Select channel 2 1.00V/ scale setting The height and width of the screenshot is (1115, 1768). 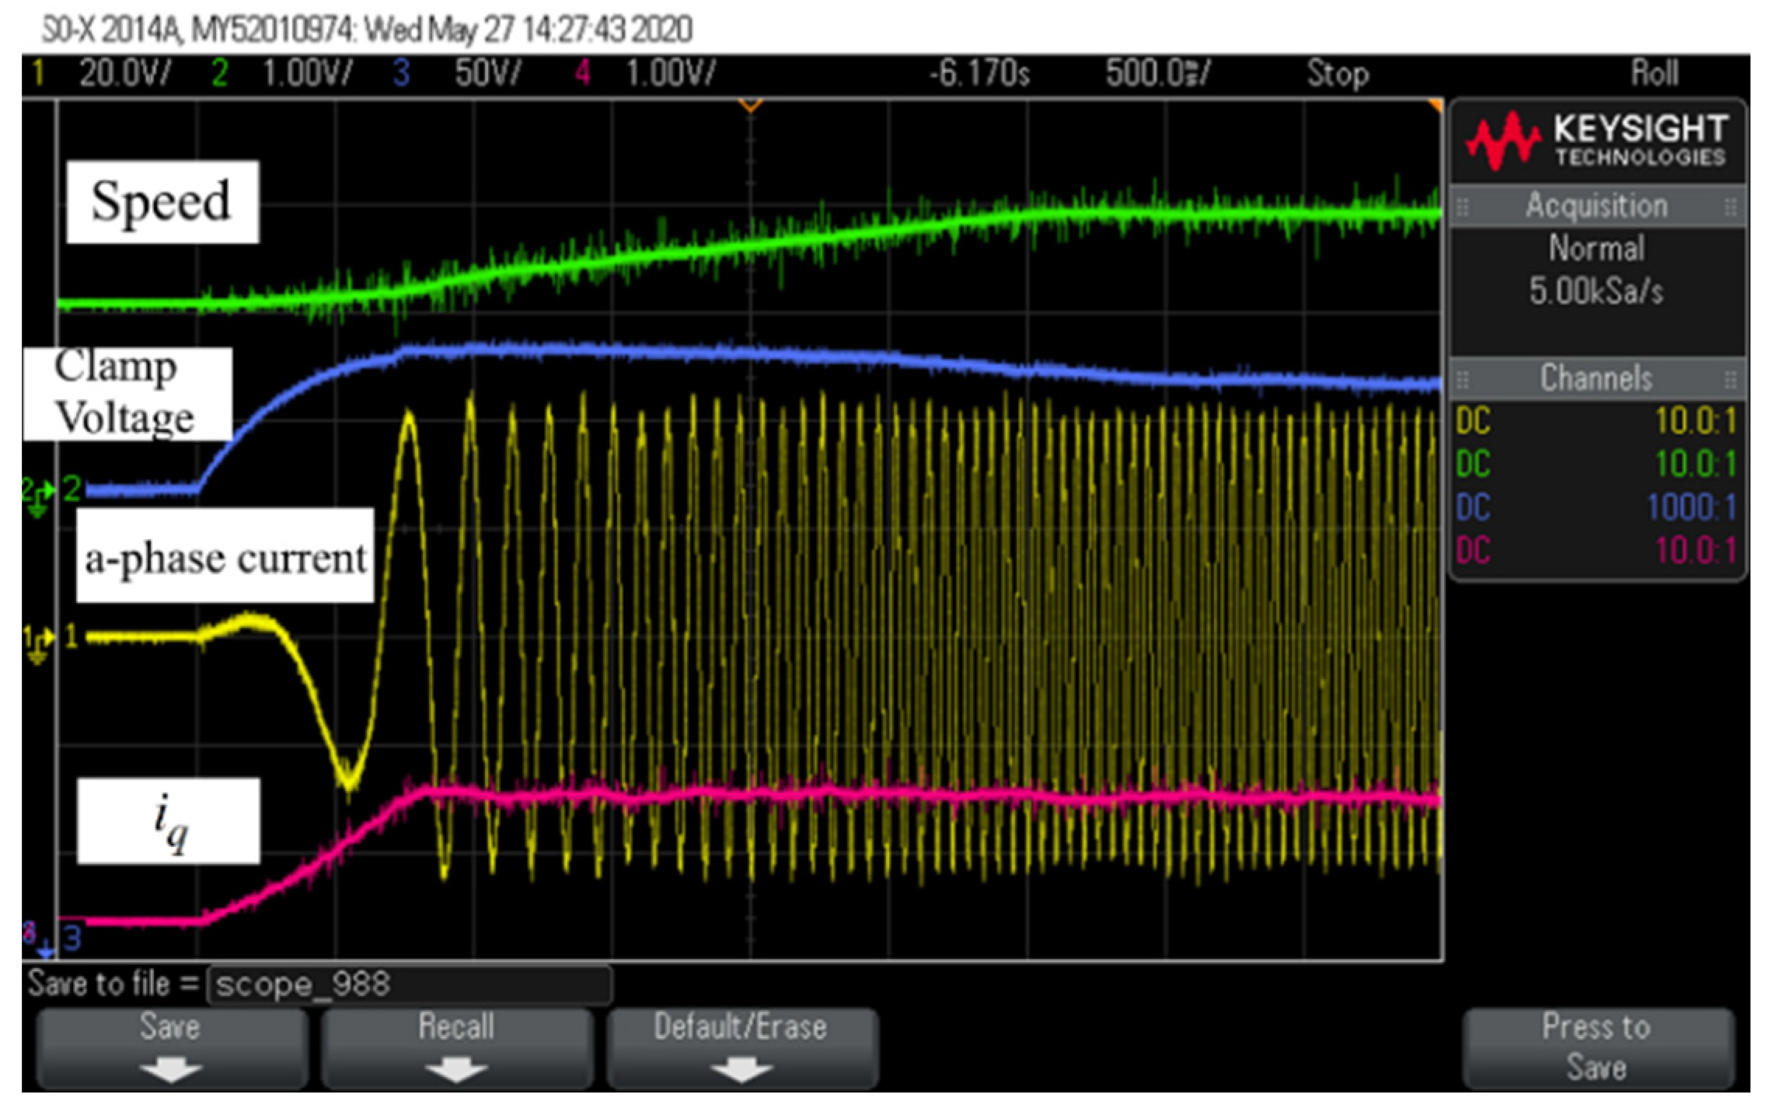(307, 74)
